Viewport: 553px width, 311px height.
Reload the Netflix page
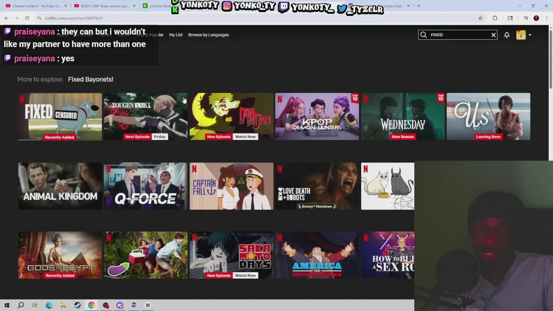[x=27, y=18]
